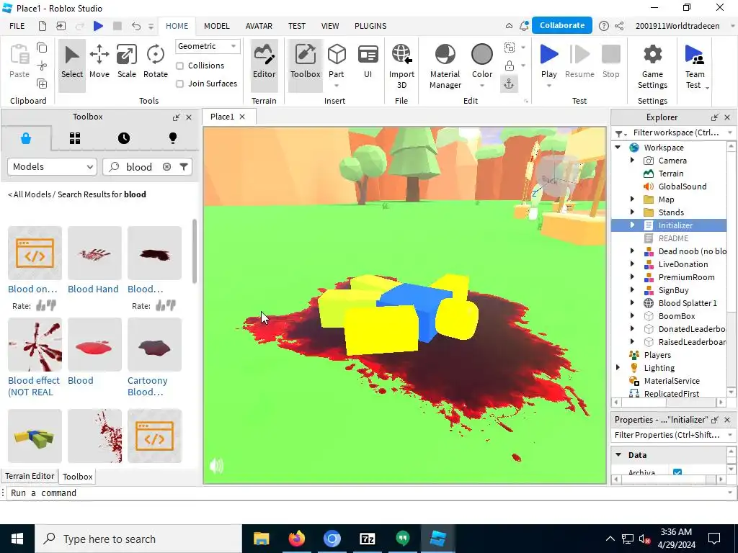Choose the Move tool
Image resolution: width=738 pixels, height=553 pixels.
[99, 62]
